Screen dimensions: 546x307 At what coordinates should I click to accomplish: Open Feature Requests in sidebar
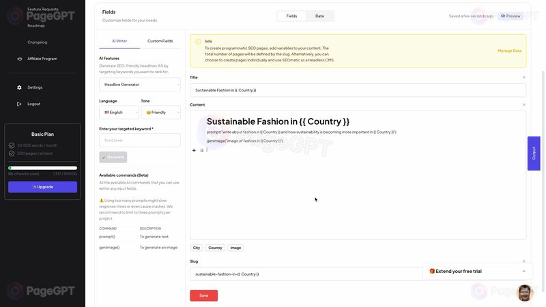43,9
